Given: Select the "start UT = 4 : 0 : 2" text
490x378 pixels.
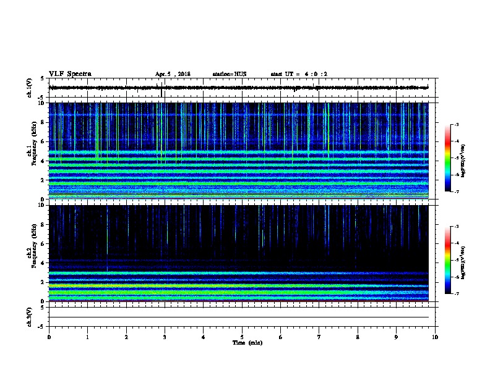Looking at the screenshot, I should click(299, 74).
